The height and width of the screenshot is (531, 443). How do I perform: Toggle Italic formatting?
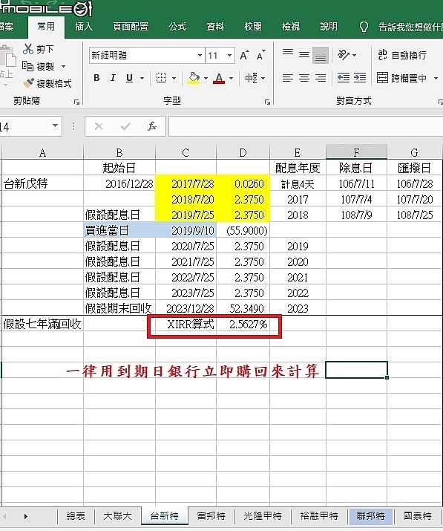pyautogui.click(x=113, y=78)
